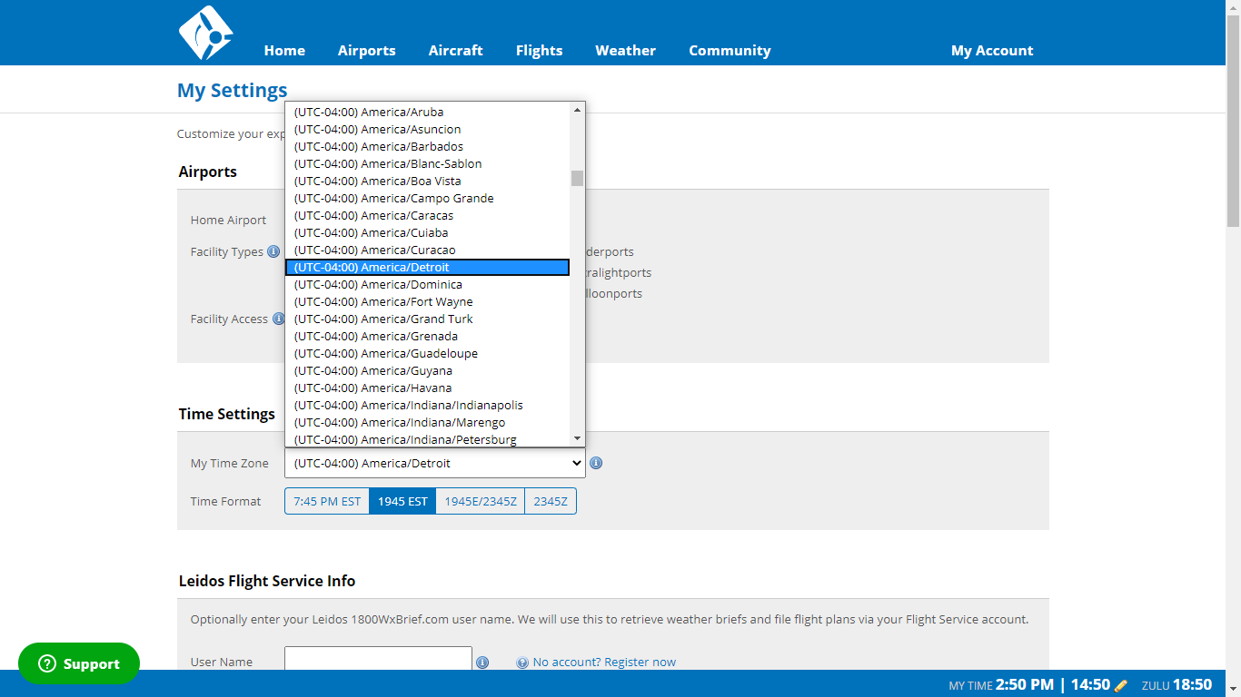Select the 7:45 PM EST time format
Screen dimensions: 1241x697
coord(327,501)
